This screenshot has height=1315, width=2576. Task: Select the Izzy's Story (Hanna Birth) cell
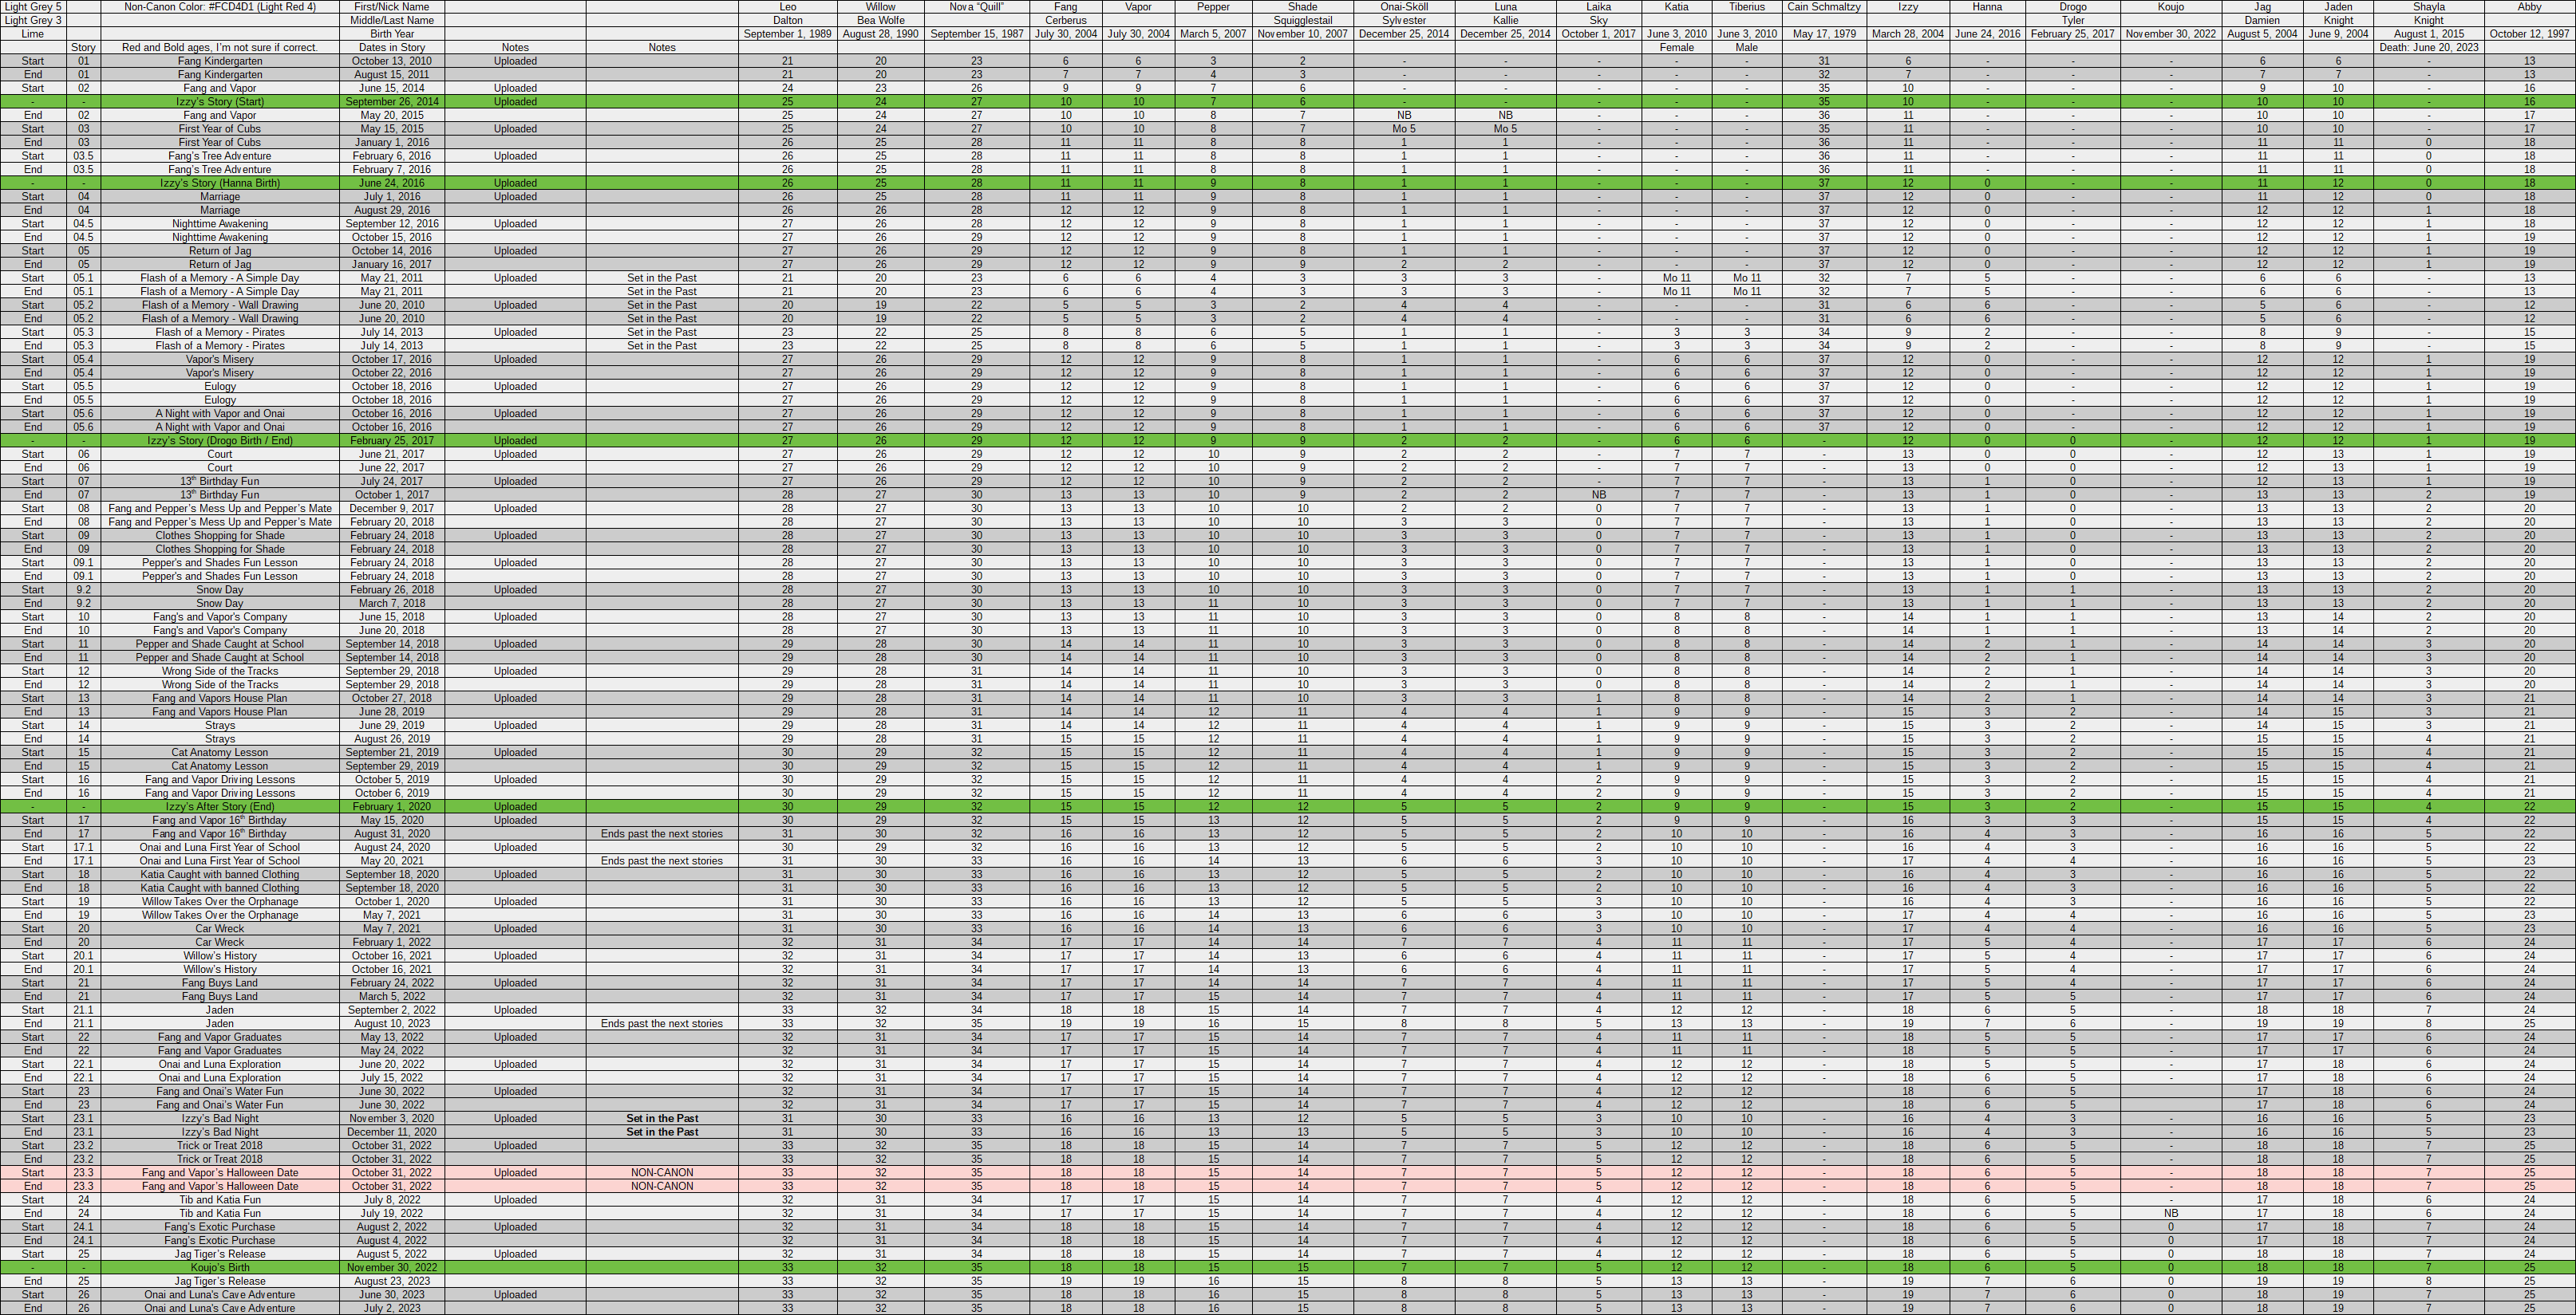coord(219,183)
